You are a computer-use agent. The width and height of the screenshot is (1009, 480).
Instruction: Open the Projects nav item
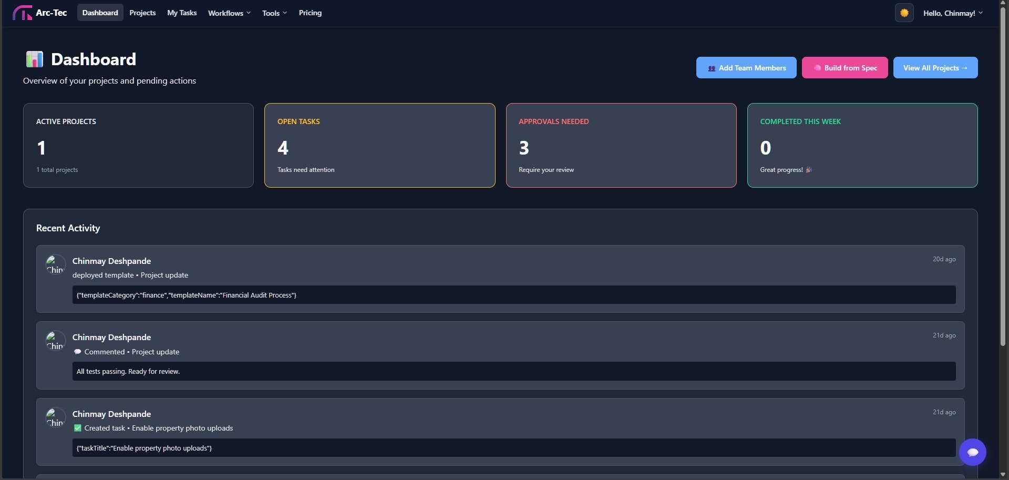click(x=142, y=13)
